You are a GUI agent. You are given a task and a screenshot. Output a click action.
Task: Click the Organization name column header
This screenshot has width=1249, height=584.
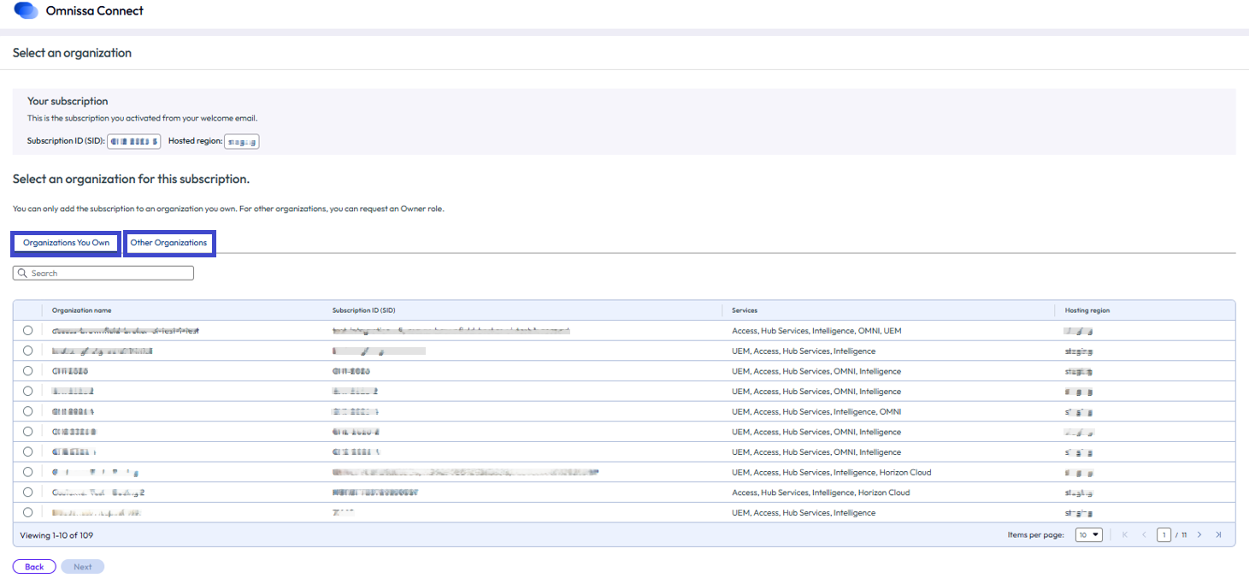tap(81, 310)
